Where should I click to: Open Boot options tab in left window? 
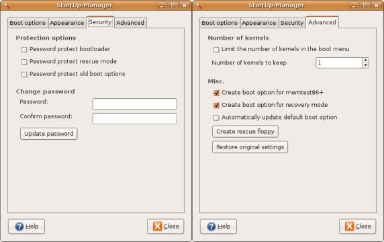click(x=28, y=23)
